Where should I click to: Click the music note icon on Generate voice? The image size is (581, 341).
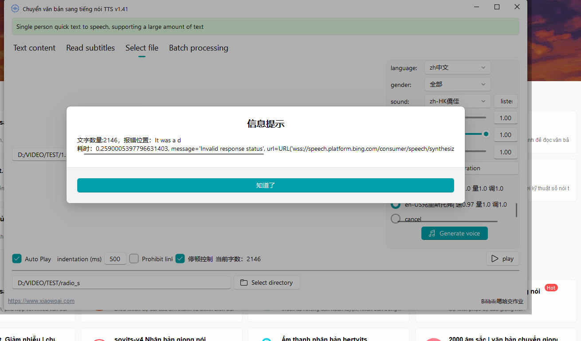432,233
